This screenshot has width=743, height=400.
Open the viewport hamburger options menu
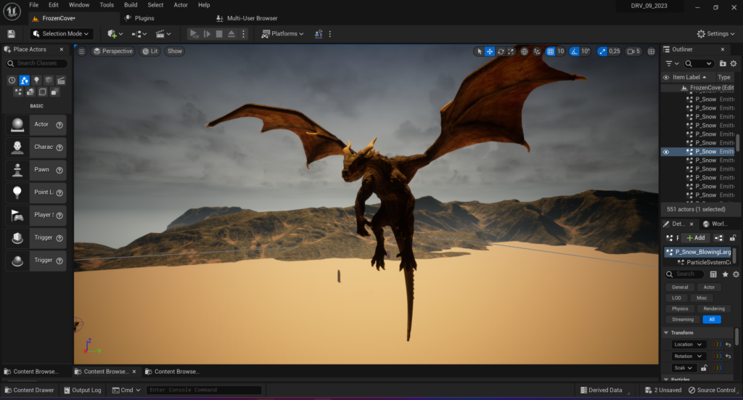pyautogui.click(x=81, y=52)
